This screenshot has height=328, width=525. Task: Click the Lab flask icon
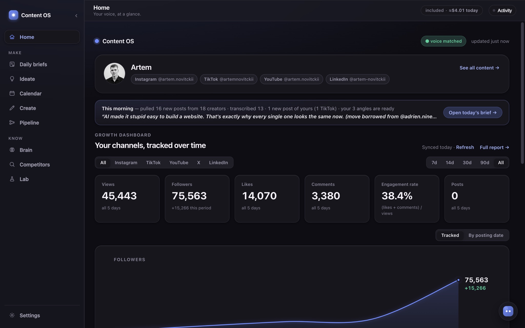pos(12,179)
